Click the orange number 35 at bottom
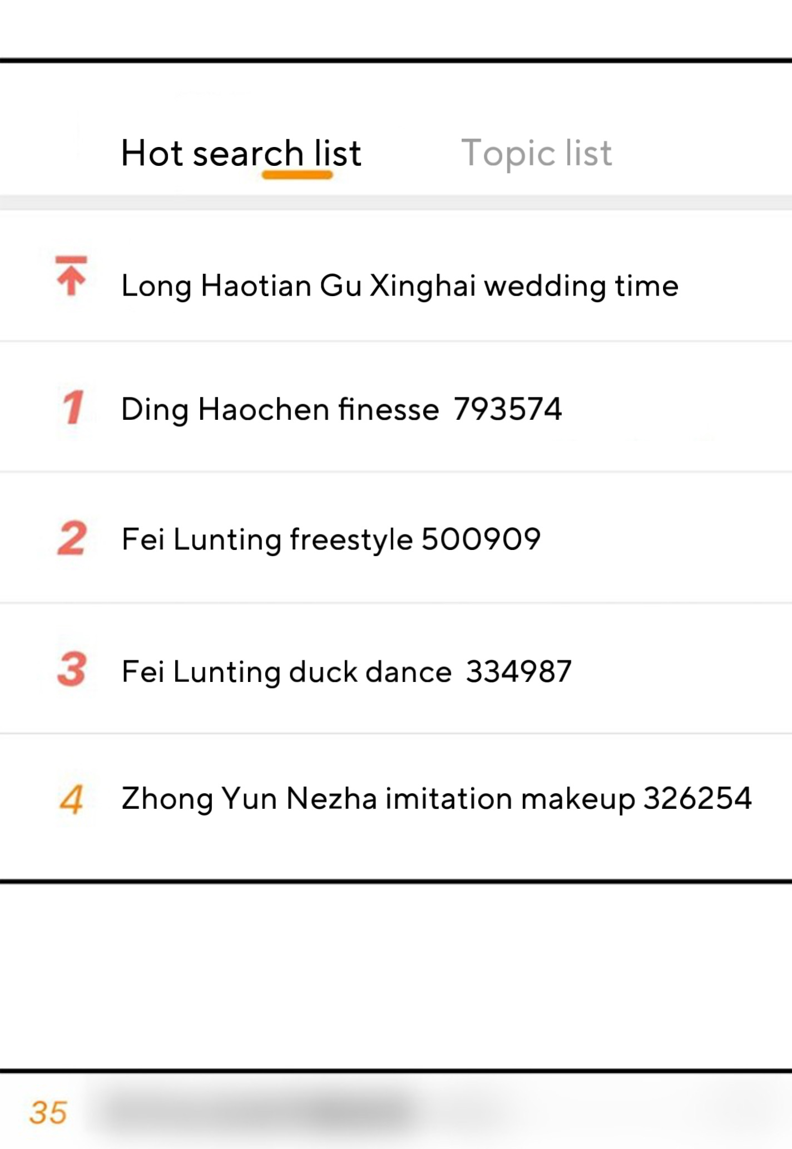The width and height of the screenshot is (792, 1149). [x=48, y=1113]
